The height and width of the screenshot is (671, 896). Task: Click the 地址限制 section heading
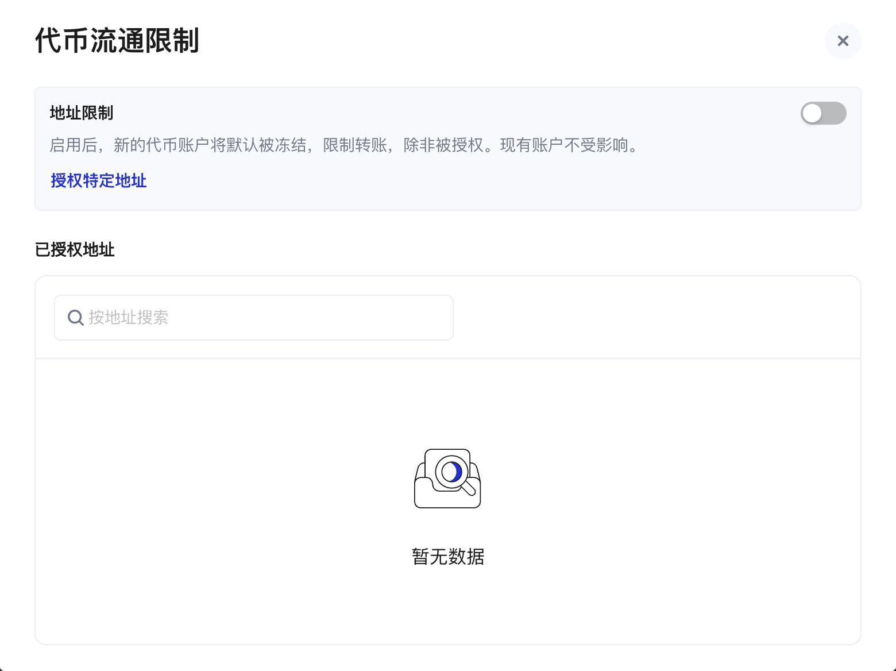[x=81, y=113]
